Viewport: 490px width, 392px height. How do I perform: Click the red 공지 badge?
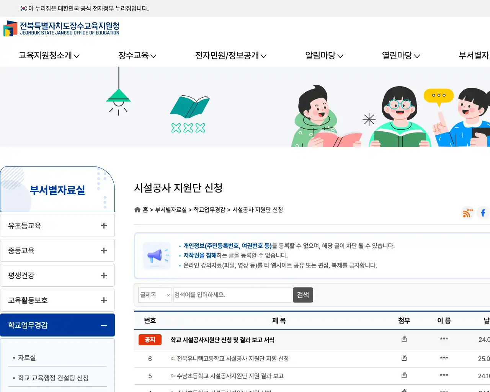[150, 340]
